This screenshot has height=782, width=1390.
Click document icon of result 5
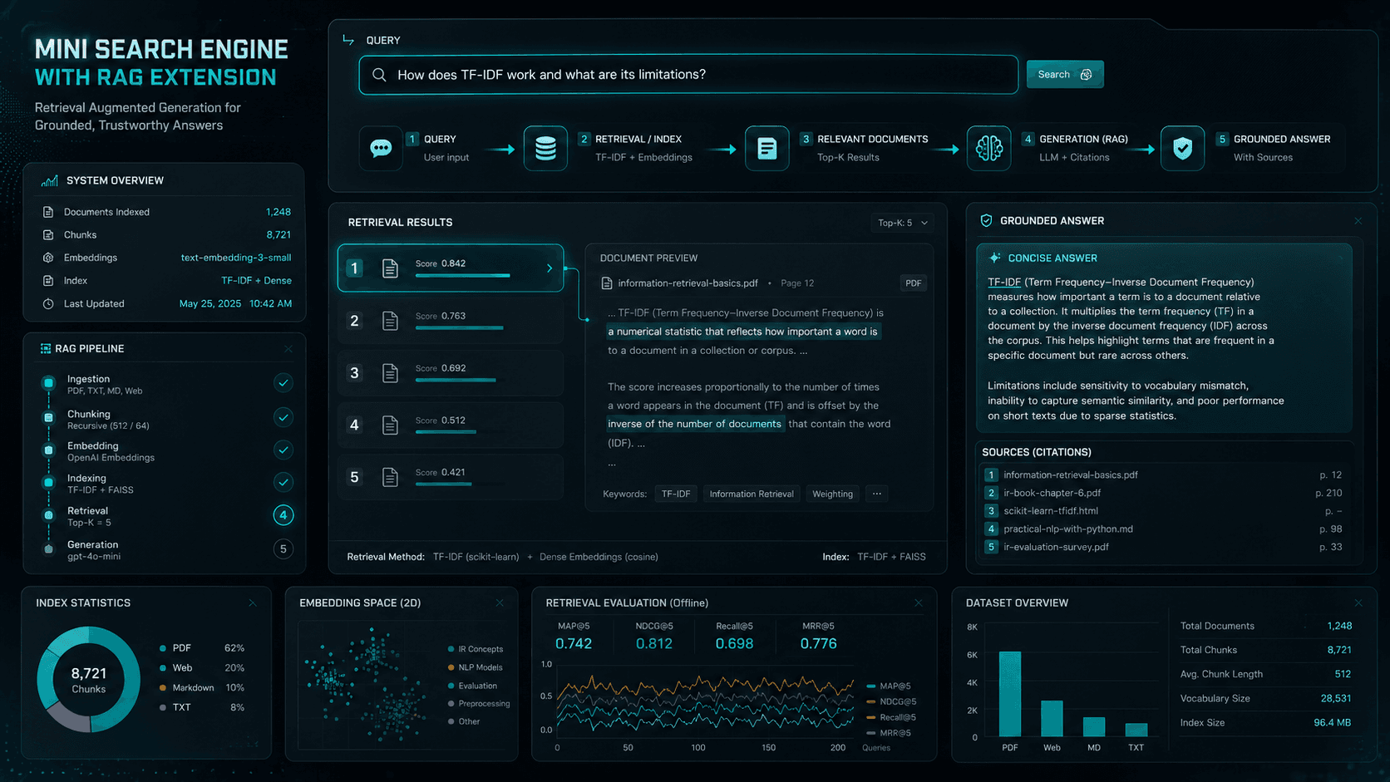coord(390,477)
